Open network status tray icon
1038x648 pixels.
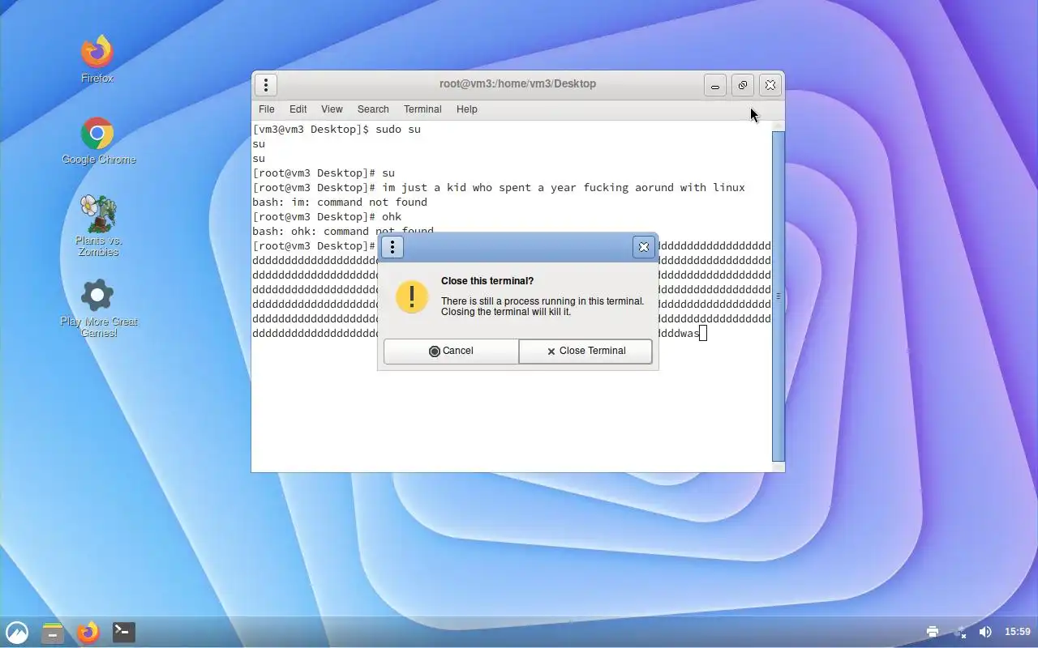point(960,632)
